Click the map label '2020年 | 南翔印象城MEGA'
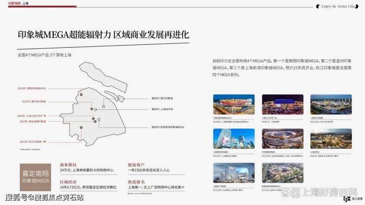 pyautogui.click(x=32, y=88)
